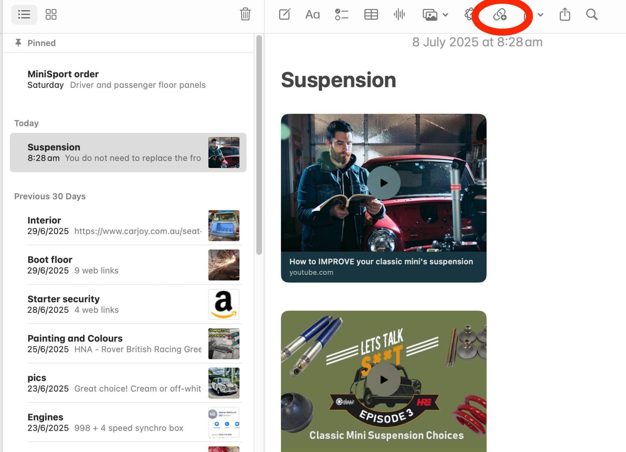Screen dimensions: 626x452
Task: Open the Aa text format options
Action: coord(312,15)
